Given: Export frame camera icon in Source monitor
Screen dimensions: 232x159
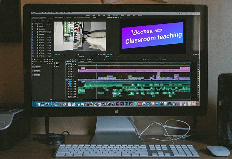Looking at the screenshot, I should pyautogui.click(x=92, y=59).
